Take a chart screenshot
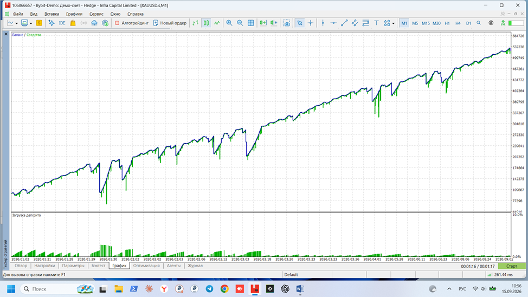The height and width of the screenshot is (297, 528). [x=286, y=23]
